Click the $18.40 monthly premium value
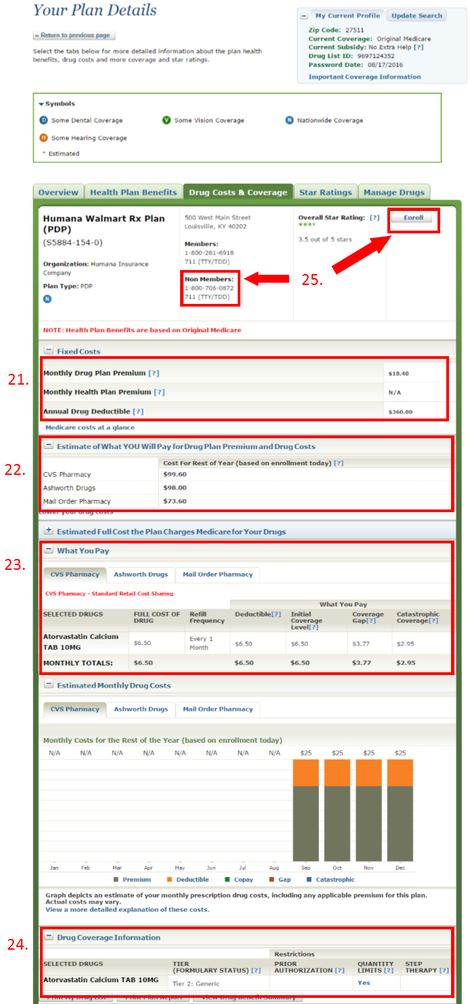 397,374
